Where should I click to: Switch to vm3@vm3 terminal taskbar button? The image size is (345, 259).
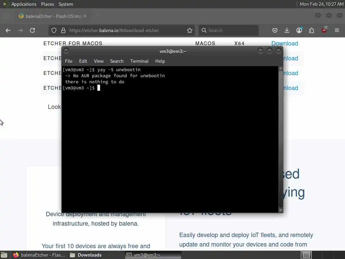pos(153,255)
